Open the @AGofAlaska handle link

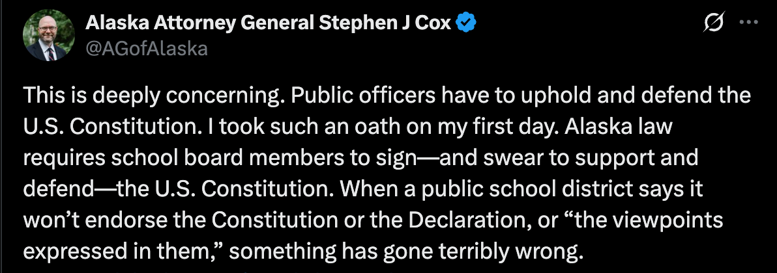coord(147,47)
